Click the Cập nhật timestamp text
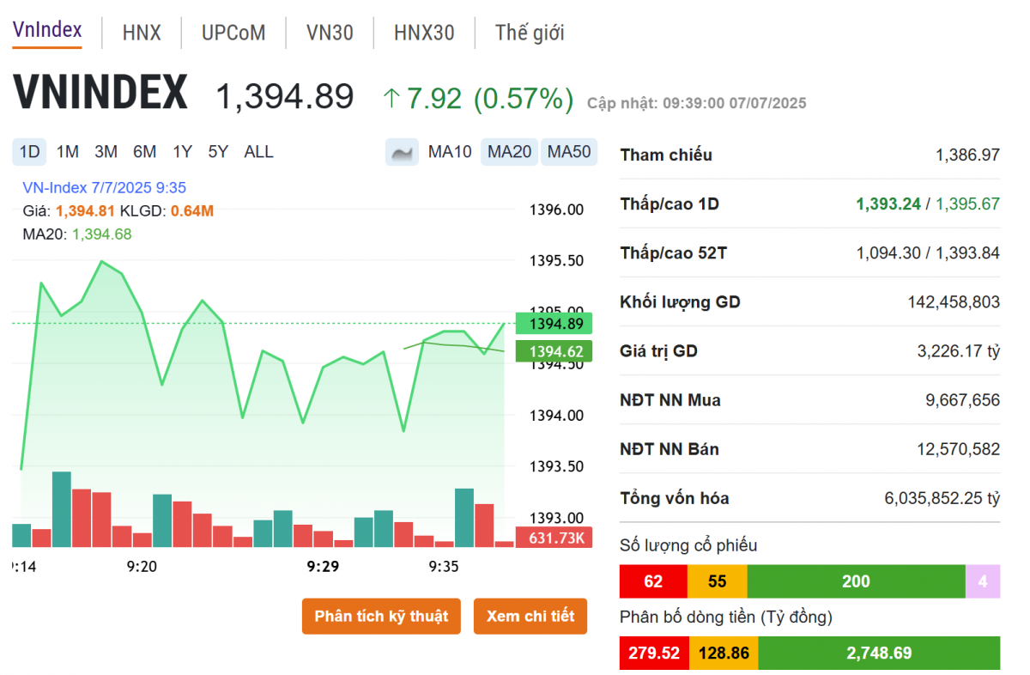1030x675 pixels. [697, 103]
